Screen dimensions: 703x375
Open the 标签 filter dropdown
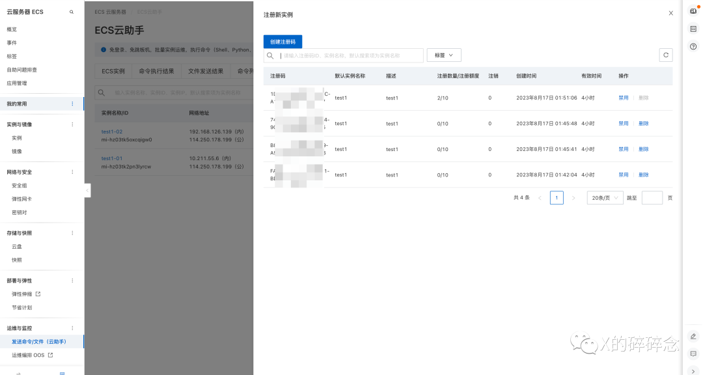point(444,55)
